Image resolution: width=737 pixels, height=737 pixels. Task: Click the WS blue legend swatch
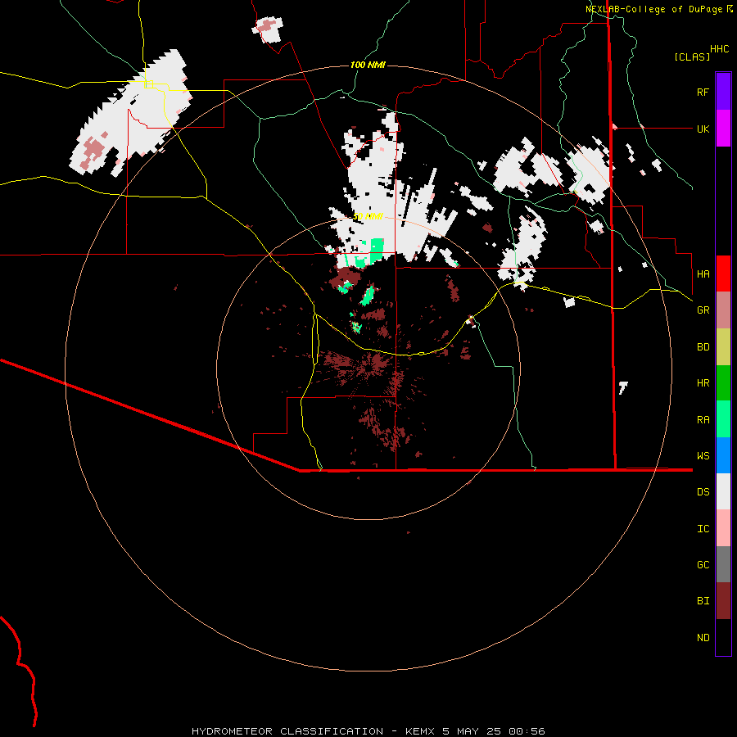pyautogui.click(x=723, y=455)
